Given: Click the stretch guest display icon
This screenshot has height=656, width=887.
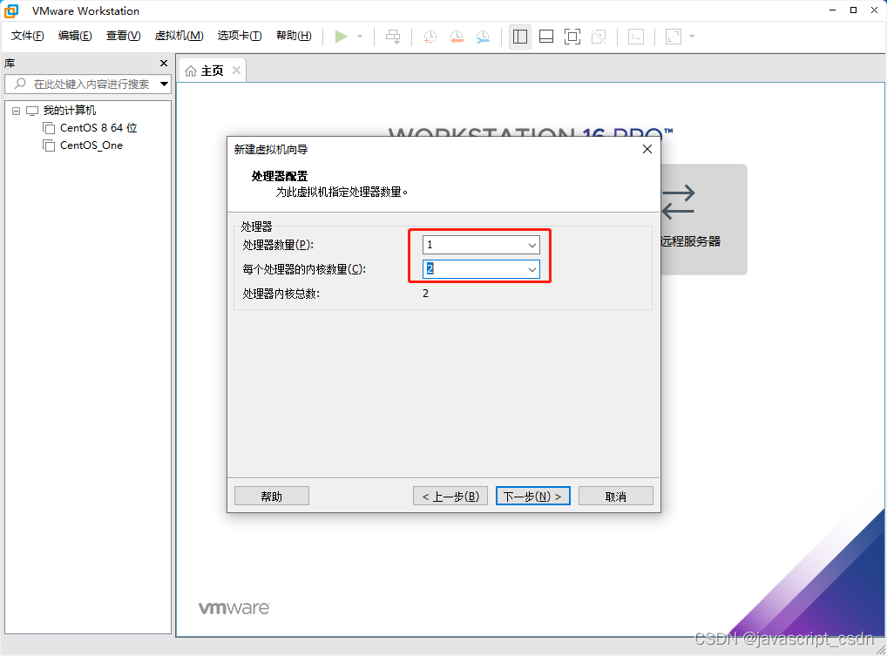Looking at the screenshot, I should [674, 37].
